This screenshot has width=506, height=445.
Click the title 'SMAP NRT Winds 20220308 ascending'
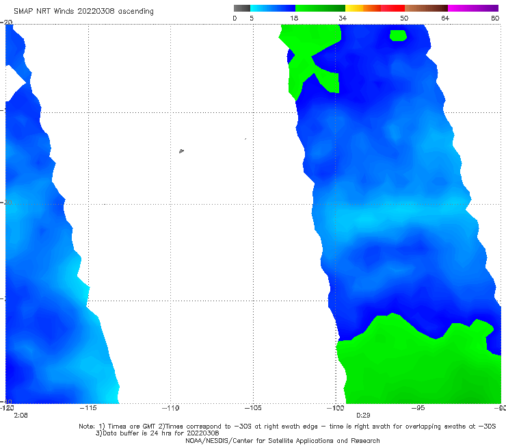(83, 11)
